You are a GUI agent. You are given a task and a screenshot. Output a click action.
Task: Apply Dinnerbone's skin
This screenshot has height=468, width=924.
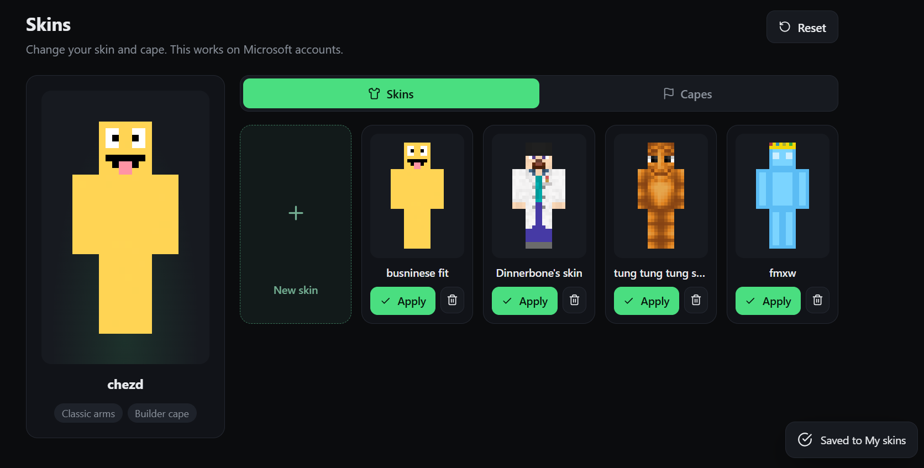524,301
